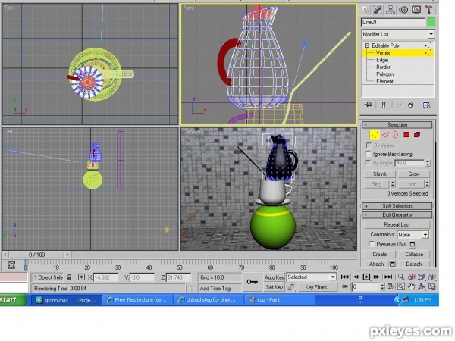455x341 pixels.
Task: Click the Grow selection button
Action: pos(414,174)
